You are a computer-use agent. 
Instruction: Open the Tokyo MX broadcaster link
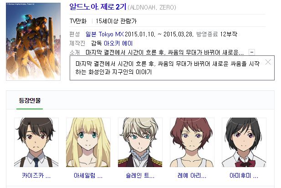111,34
